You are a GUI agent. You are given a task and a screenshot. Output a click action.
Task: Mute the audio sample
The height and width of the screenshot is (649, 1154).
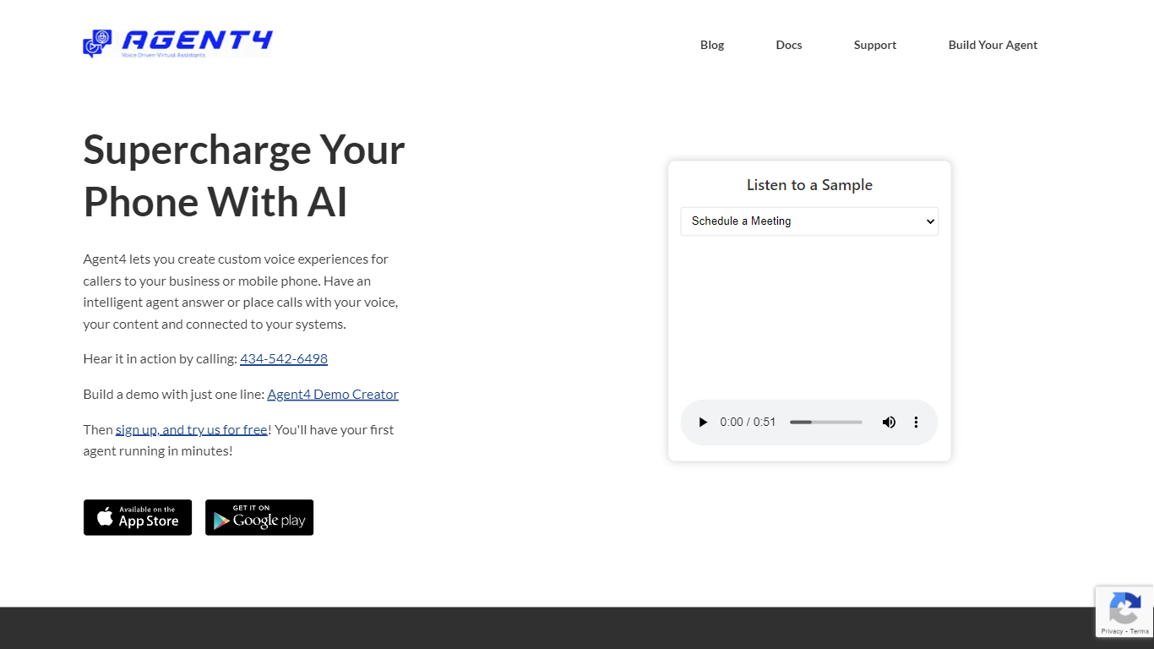click(x=889, y=422)
